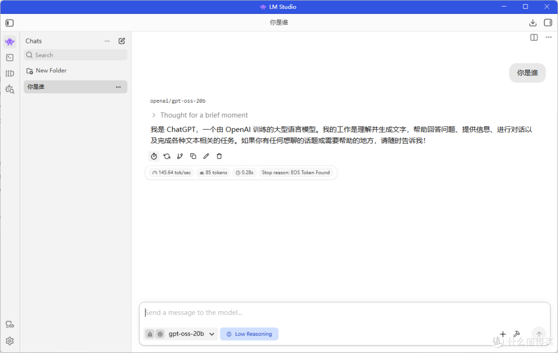Open the Discover model search sidebar icon
This screenshot has height=353, width=558.
10,90
